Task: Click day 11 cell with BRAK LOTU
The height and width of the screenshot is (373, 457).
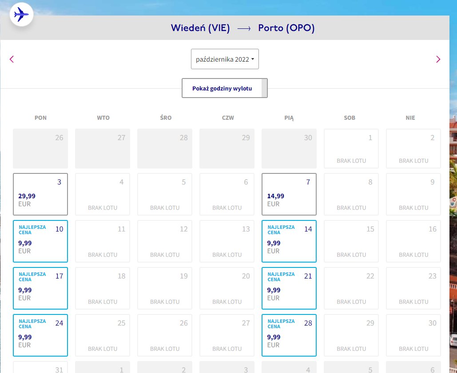Action: (103, 241)
